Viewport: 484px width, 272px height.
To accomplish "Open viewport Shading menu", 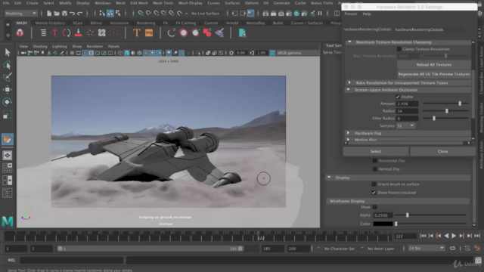I will click(x=40, y=46).
